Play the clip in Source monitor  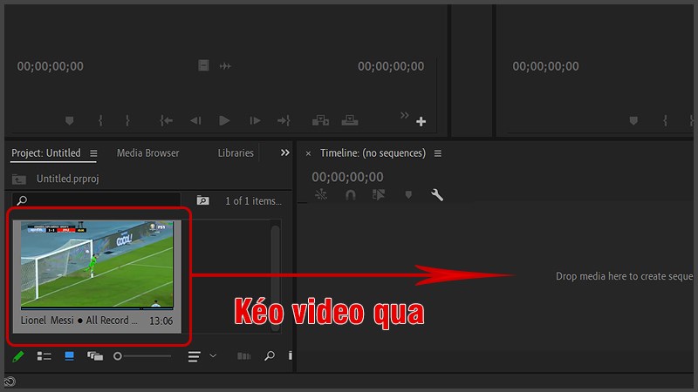click(x=224, y=121)
